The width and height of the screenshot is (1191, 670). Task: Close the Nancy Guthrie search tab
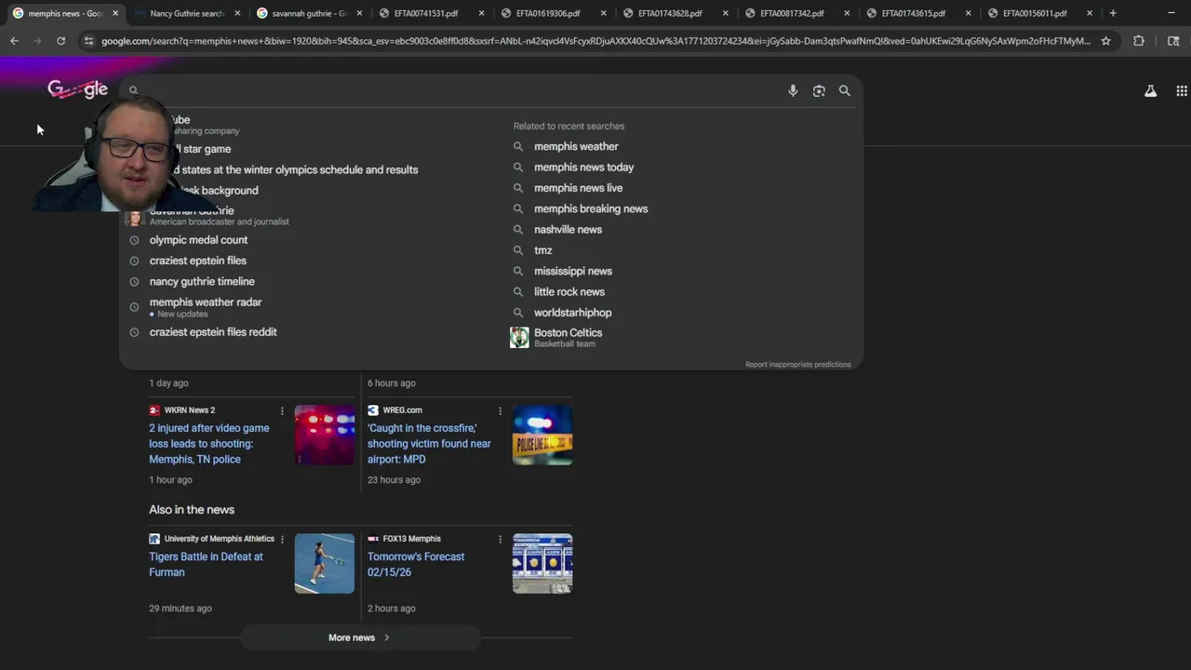point(237,13)
